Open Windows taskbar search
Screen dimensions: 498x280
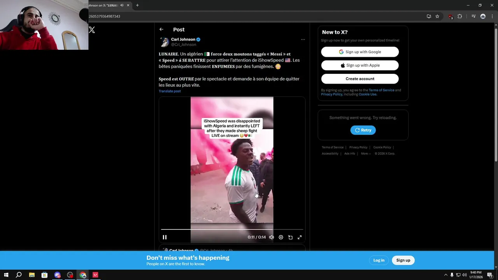(19, 275)
